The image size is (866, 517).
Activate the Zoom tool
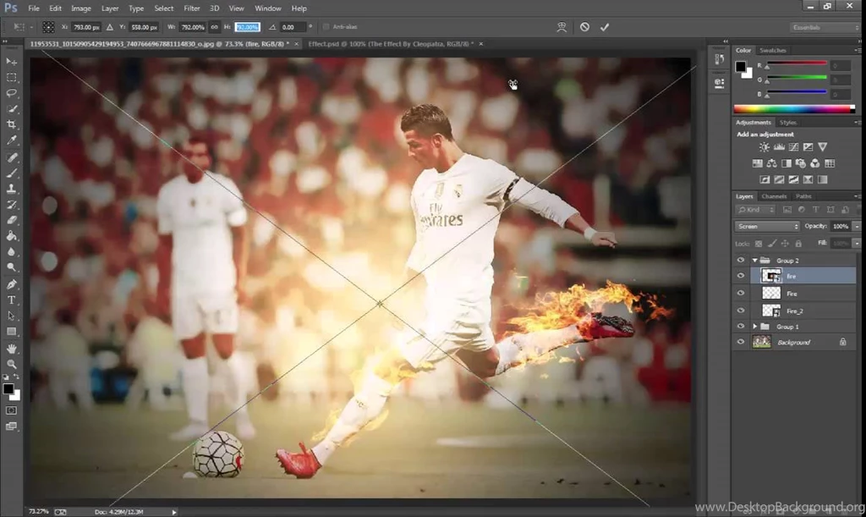(x=11, y=364)
